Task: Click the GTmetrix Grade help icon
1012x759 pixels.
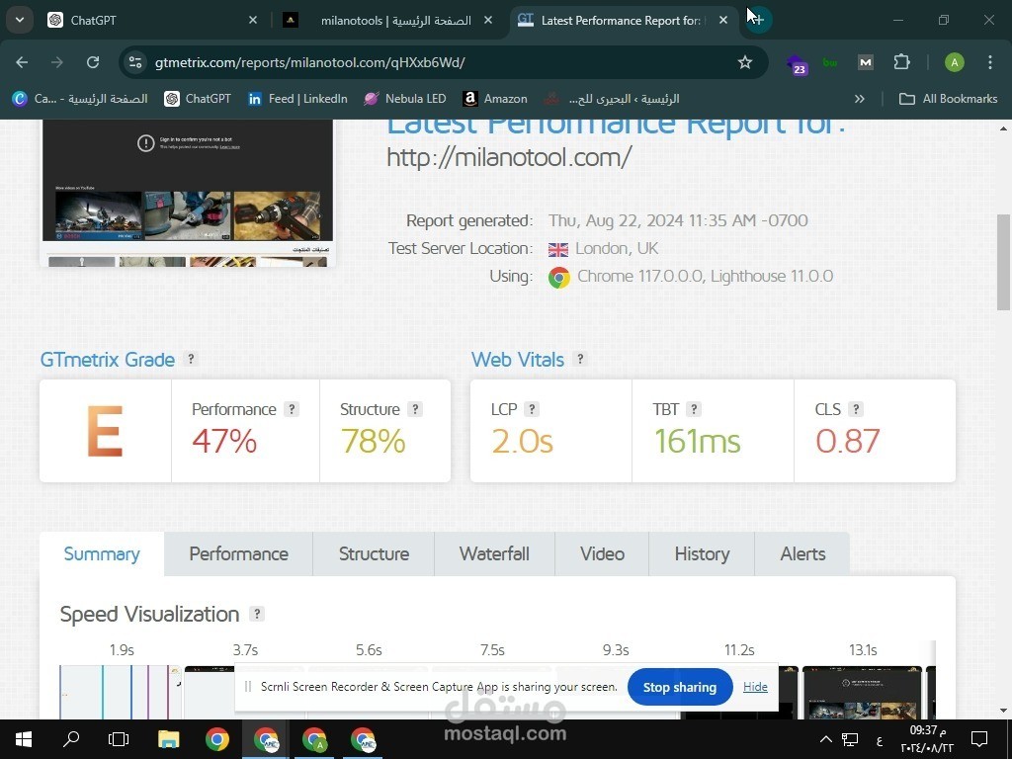Action: [x=191, y=359]
